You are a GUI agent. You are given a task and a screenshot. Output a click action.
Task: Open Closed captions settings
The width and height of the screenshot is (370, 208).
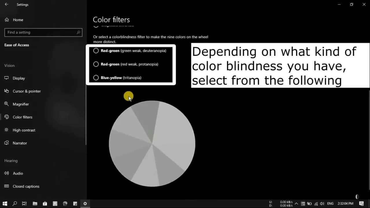(26, 186)
